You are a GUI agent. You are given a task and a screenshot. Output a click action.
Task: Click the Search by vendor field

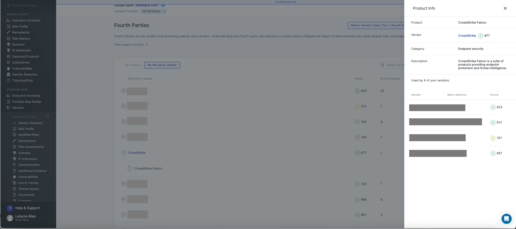pos(392,65)
